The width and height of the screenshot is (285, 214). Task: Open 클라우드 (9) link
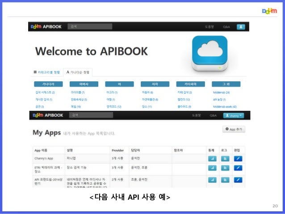184,106
